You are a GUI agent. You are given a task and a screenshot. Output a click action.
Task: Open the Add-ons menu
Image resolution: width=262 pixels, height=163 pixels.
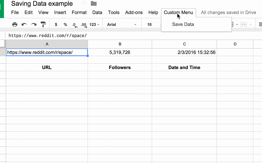[134, 13]
